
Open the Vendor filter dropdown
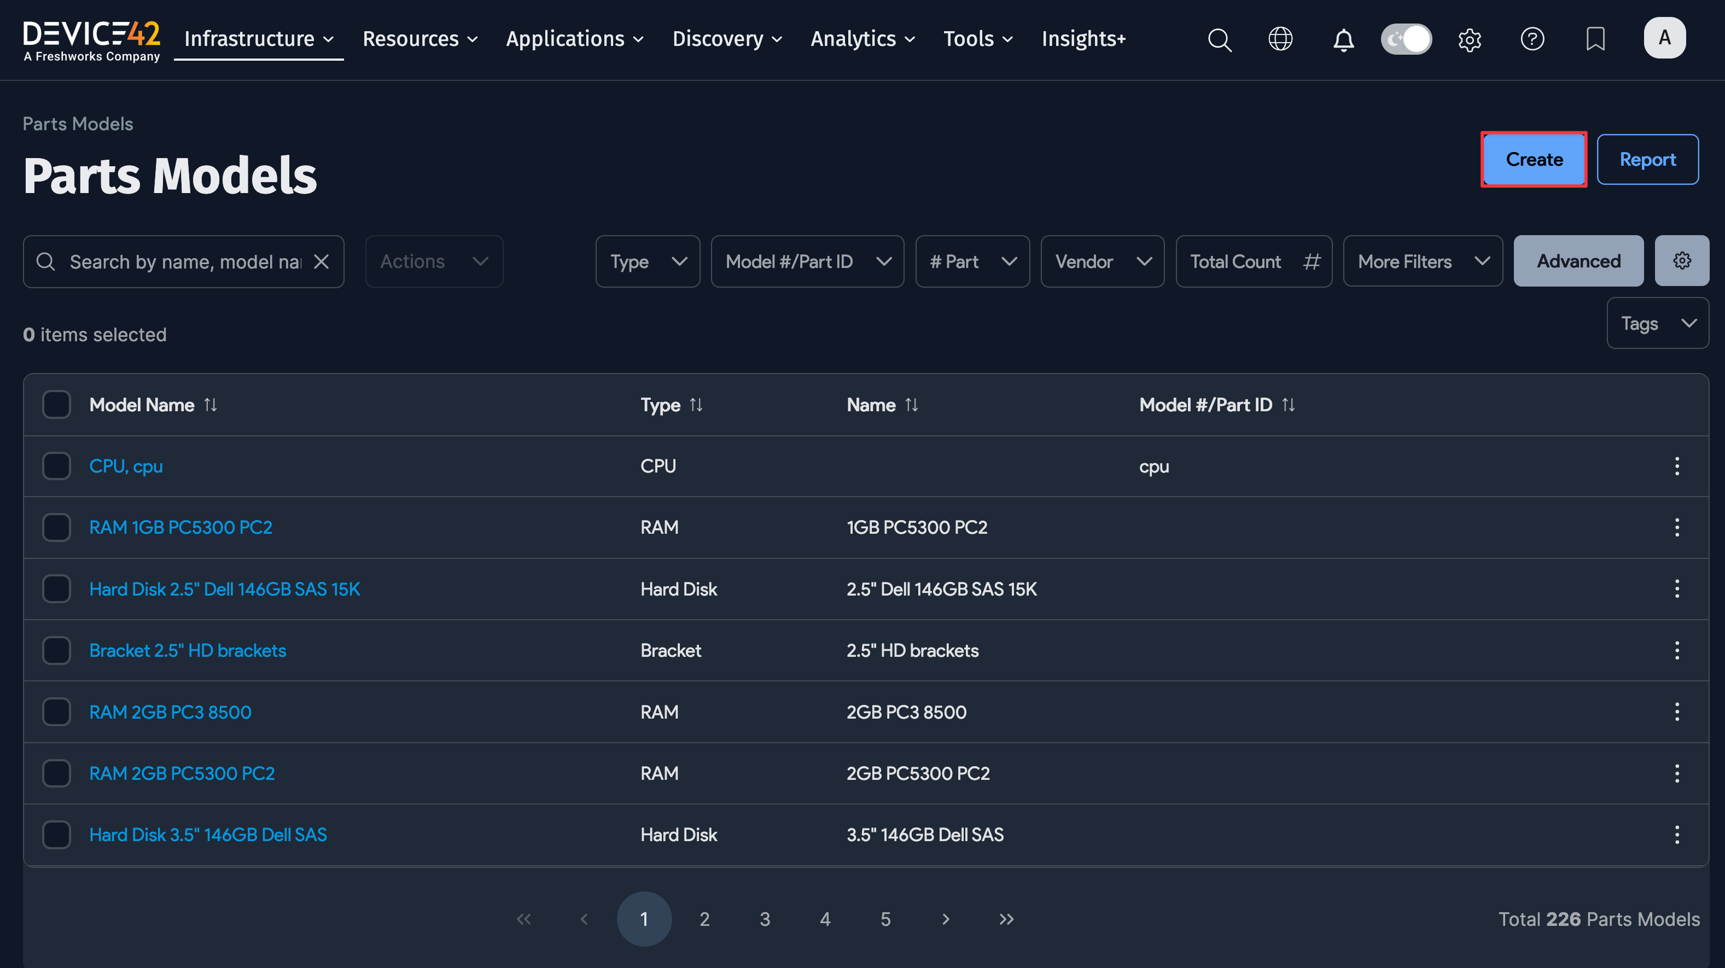click(1102, 262)
